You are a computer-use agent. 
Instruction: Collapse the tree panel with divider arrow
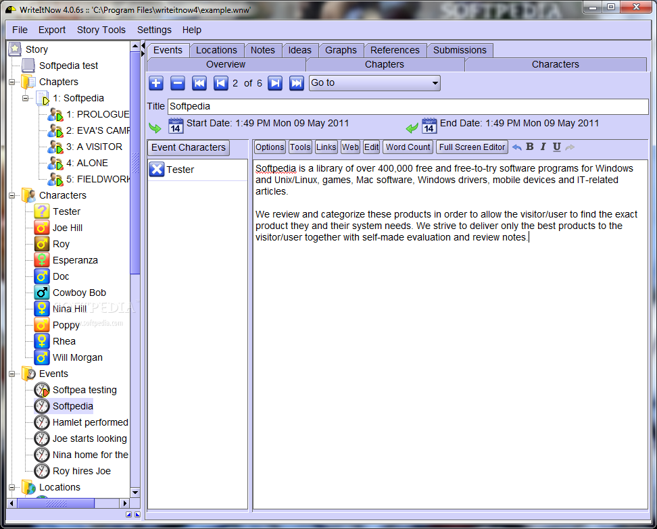pos(143,45)
